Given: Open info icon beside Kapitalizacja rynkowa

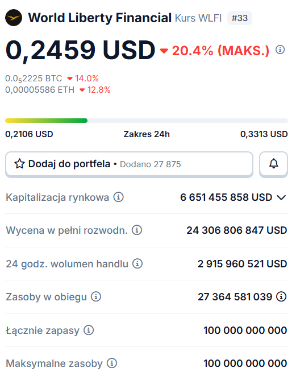Looking at the screenshot, I should (x=119, y=197).
